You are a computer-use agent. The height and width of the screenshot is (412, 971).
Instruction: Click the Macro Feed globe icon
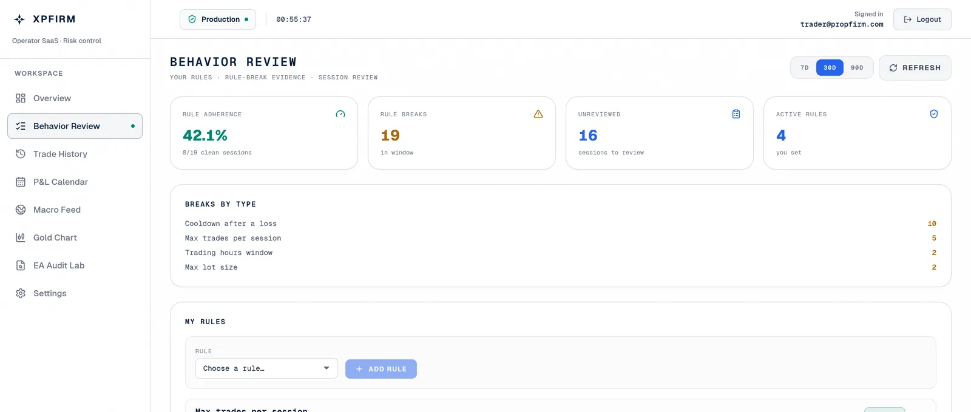(21, 210)
